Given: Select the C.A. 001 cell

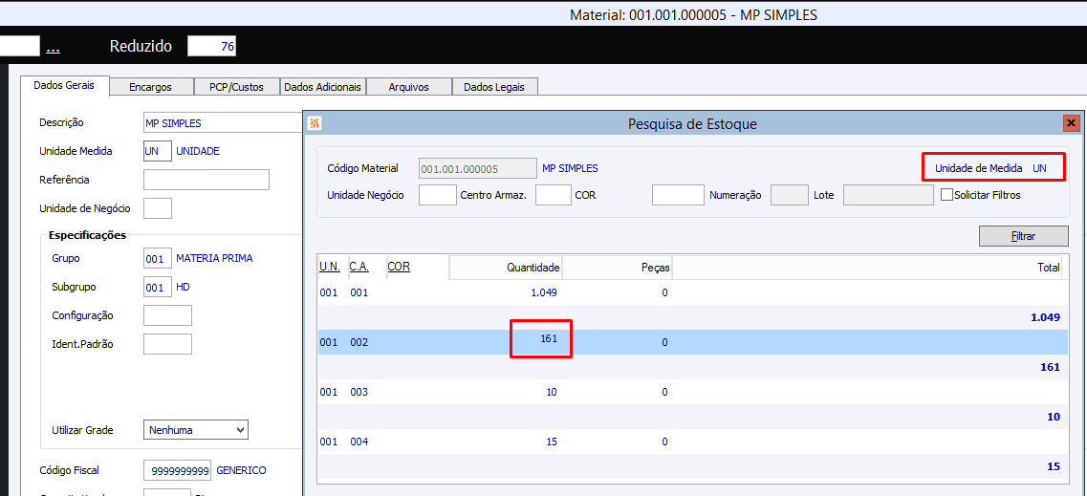Looking at the screenshot, I should tap(359, 292).
